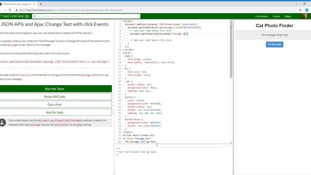Viewport: 311px width, 175px height.
Task: Close the JSON APIs and Ajax tab
Action: pos(34,4)
